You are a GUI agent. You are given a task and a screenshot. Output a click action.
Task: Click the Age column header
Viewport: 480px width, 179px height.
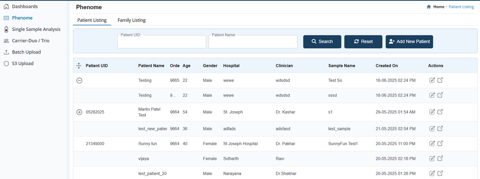[187, 65]
